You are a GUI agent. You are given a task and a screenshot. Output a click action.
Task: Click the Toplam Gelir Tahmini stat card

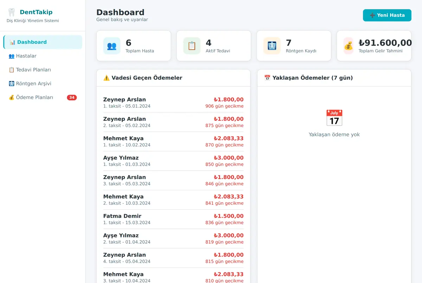pos(374,46)
